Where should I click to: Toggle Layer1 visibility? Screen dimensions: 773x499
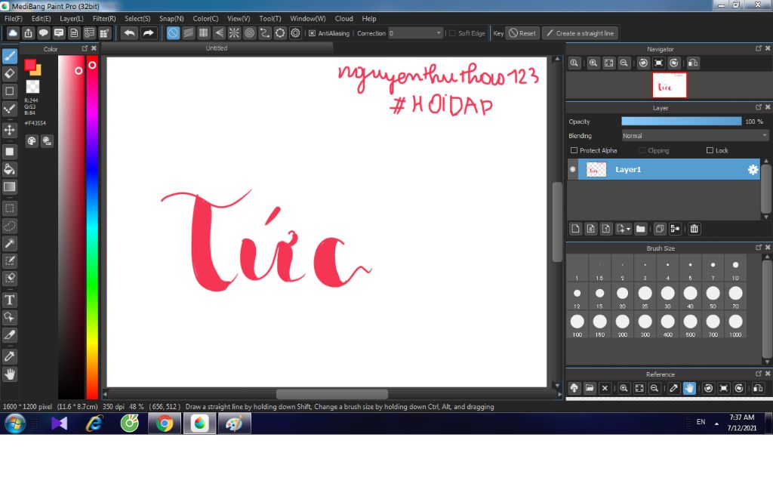coord(572,169)
